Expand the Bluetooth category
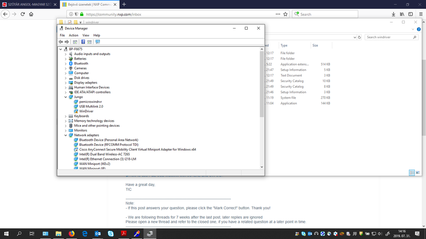 click(x=66, y=63)
